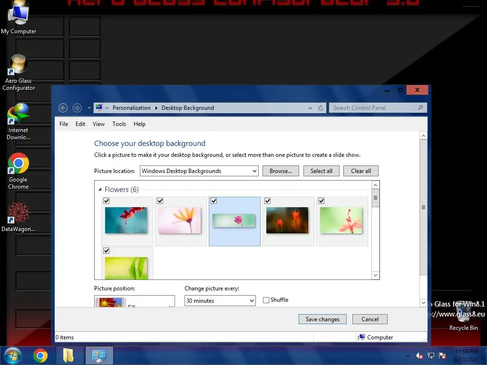Click the Forward navigation arrow
The width and height of the screenshot is (487, 365).
point(77,108)
